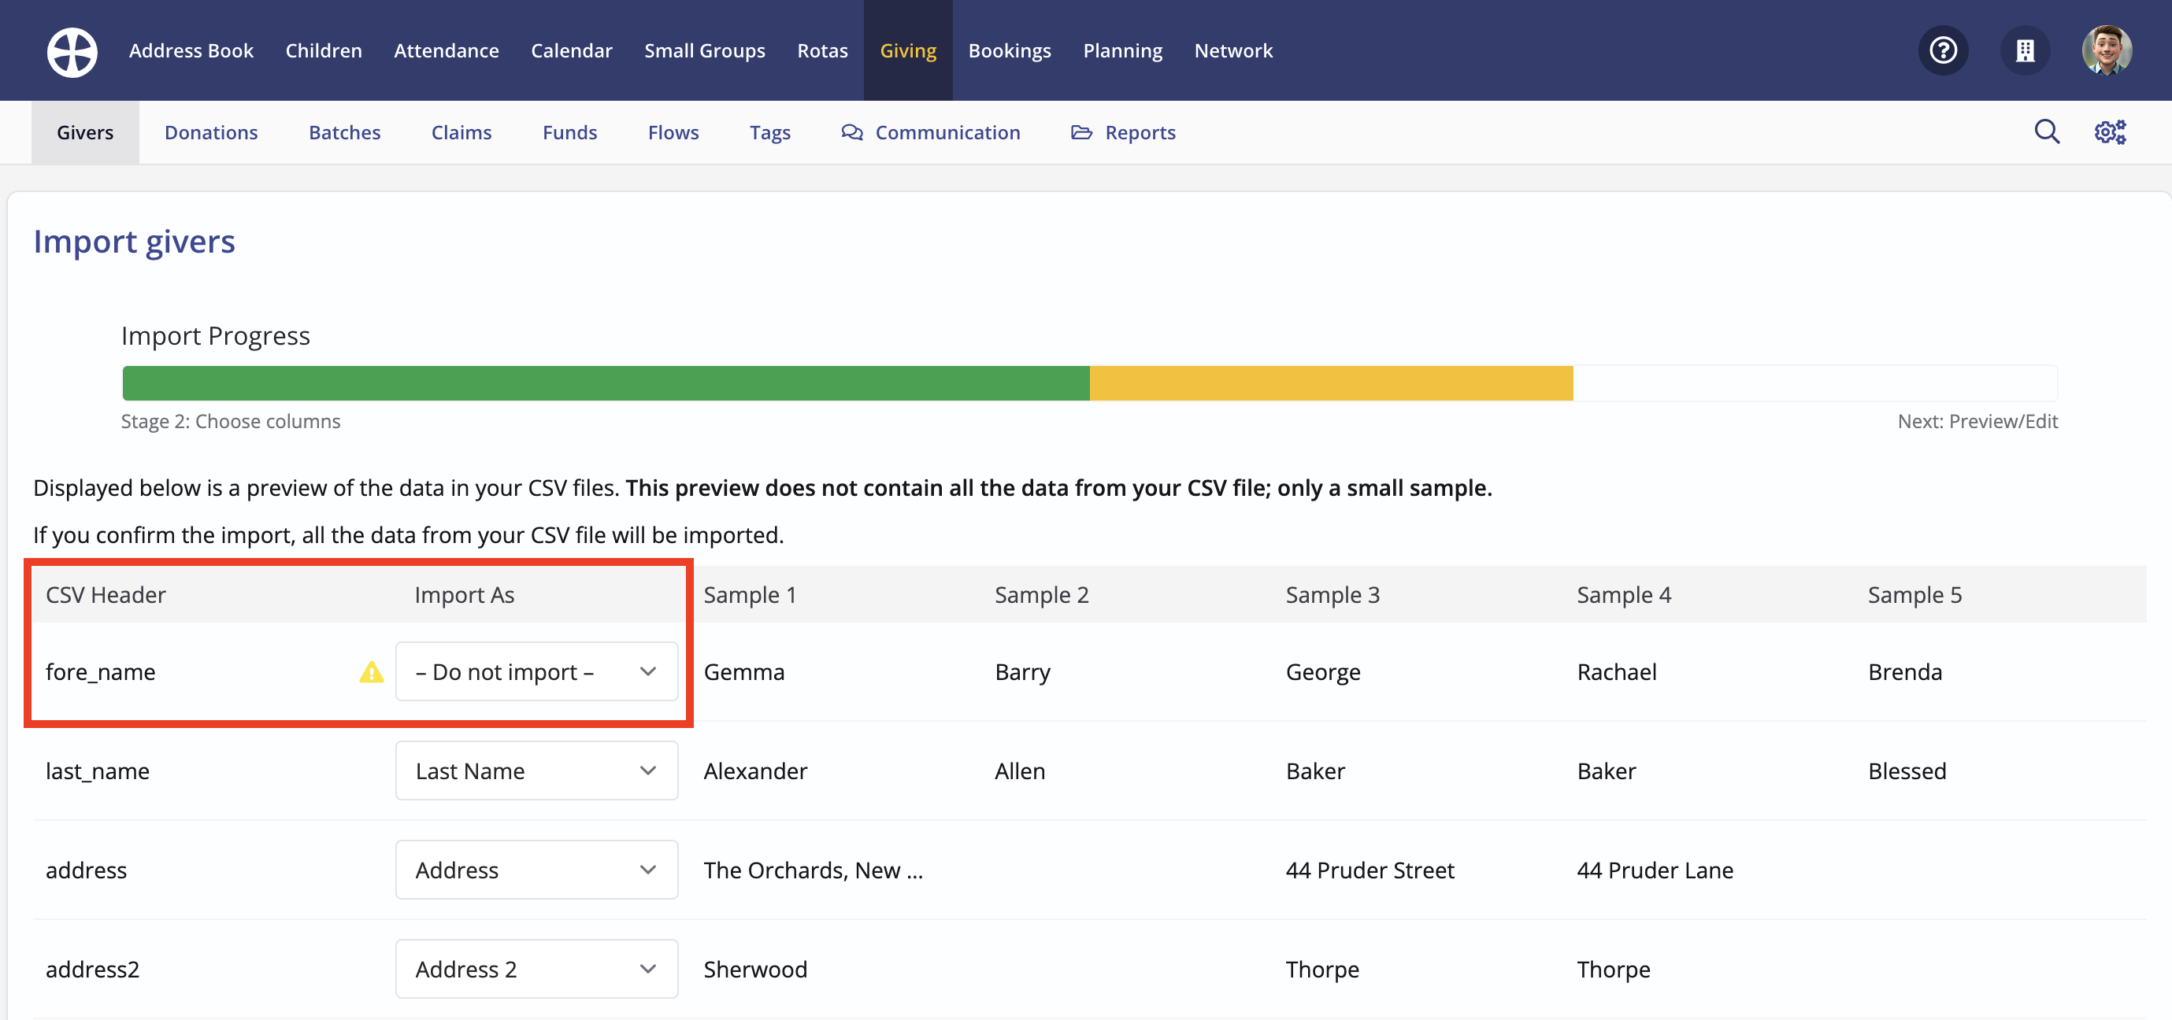Click the 'Next: Preview/Edit' label
Image resolution: width=2172 pixels, height=1020 pixels.
pyautogui.click(x=1977, y=422)
